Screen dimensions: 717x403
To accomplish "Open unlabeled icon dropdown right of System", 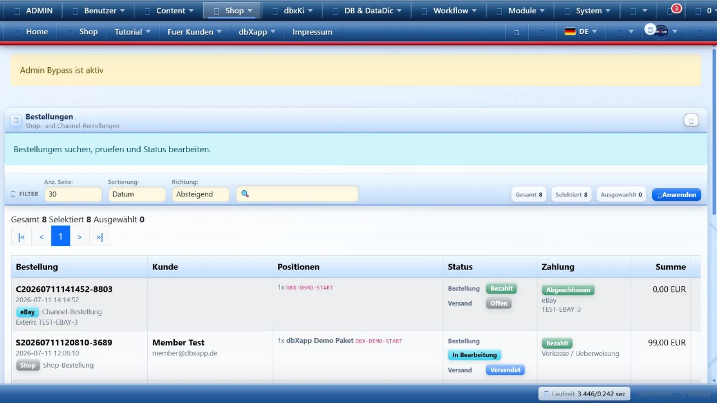I will (639, 11).
